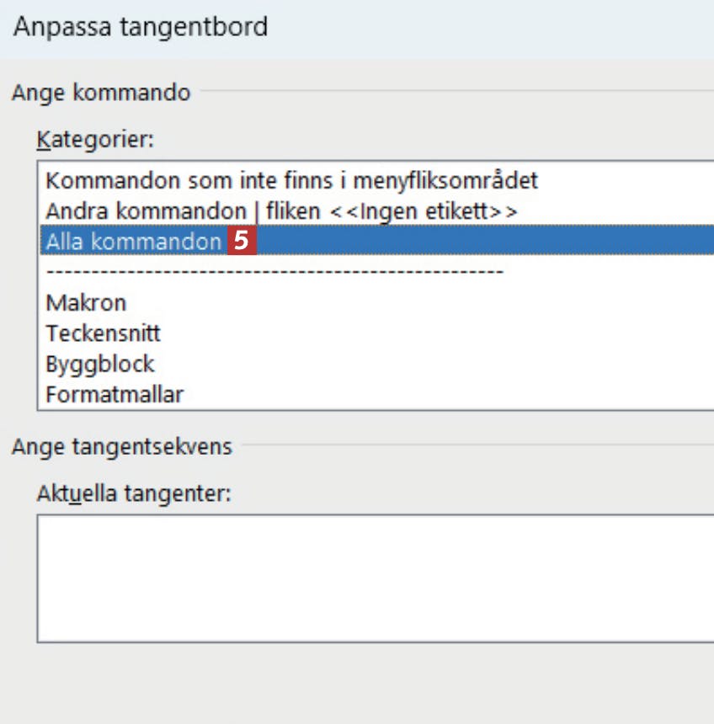This screenshot has width=714, height=724.
Task: Click the 'Kategorier:' label
Action: coord(95,139)
